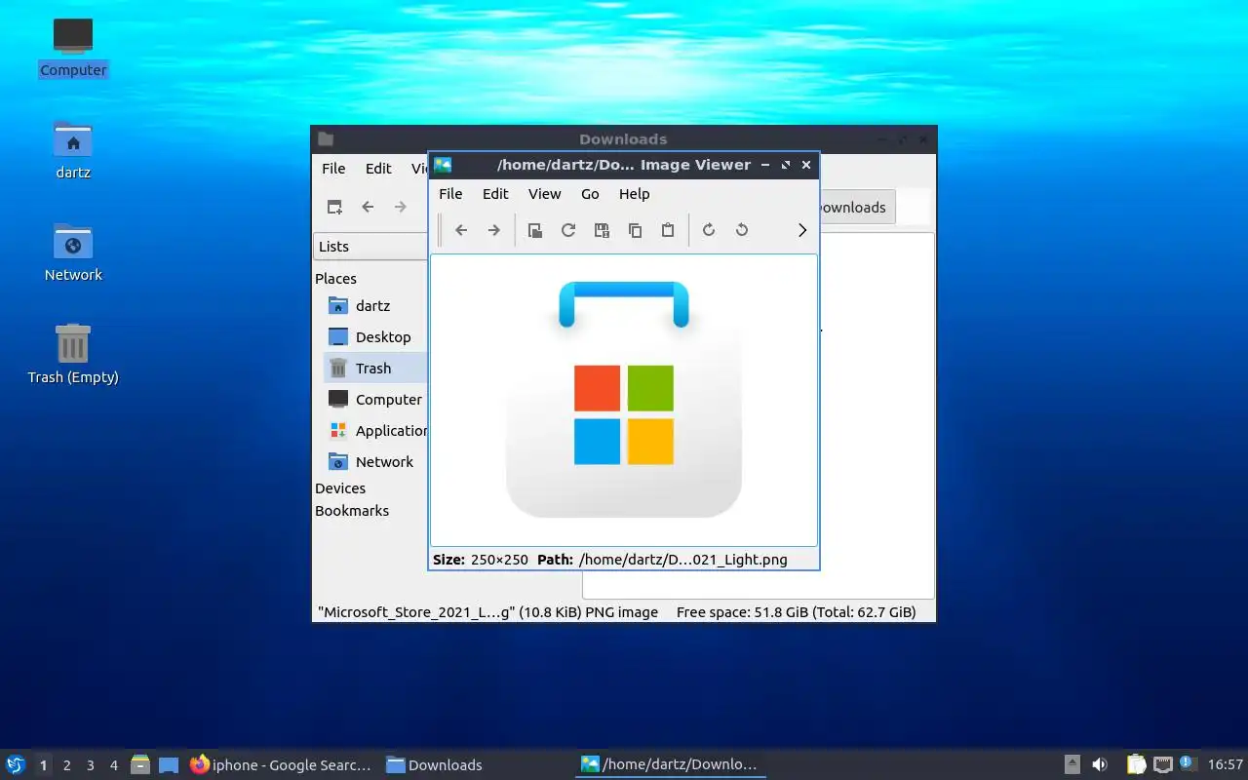Screen dimensions: 1248x780
Task: Click the Free space status text
Action: 796,612
